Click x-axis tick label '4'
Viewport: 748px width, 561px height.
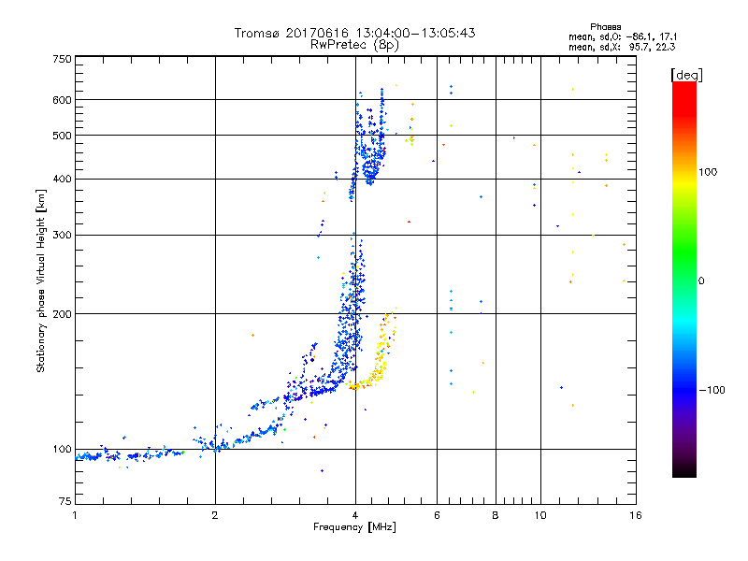tap(355, 515)
